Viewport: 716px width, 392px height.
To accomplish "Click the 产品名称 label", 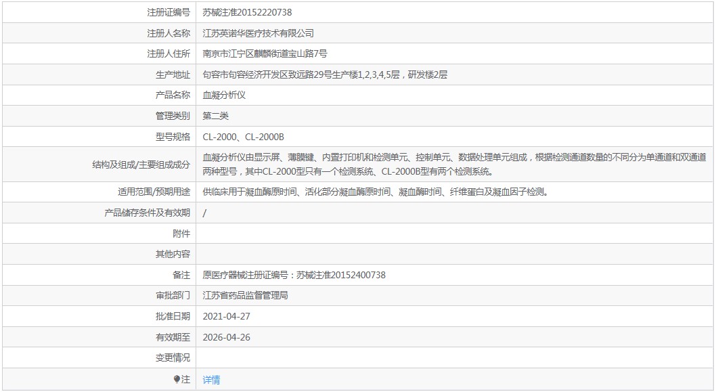I will pos(173,95).
